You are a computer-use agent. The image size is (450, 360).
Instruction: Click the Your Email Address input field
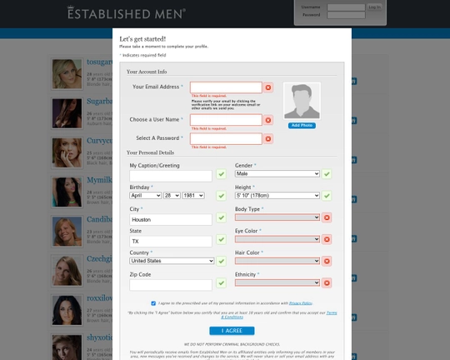[x=226, y=87]
